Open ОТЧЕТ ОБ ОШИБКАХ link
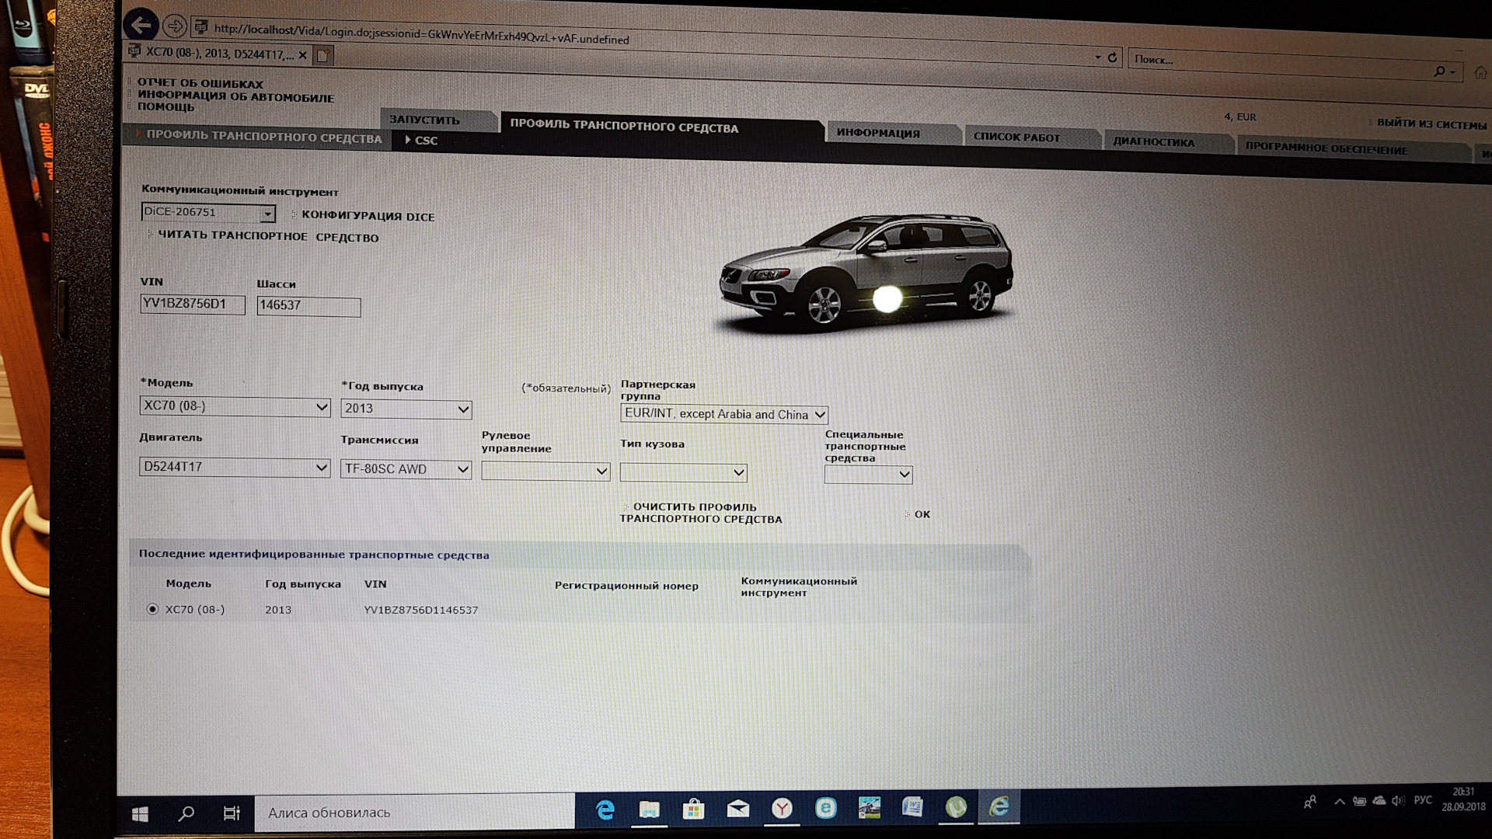The image size is (1492, 839). [x=200, y=83]
